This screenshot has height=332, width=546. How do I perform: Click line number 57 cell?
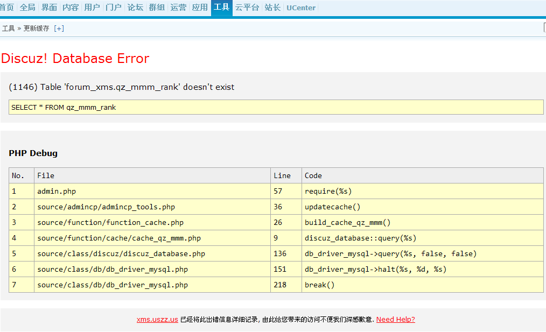coord(286,191)
